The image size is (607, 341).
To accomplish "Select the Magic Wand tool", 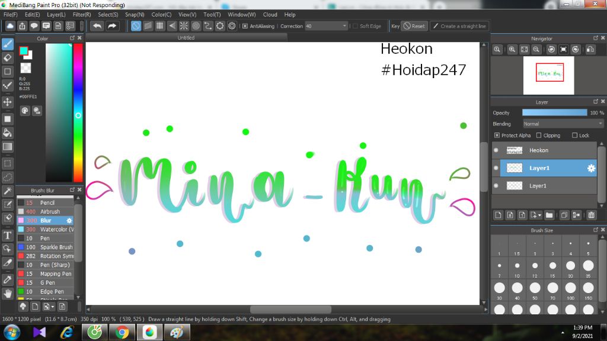I will point(7,191).
